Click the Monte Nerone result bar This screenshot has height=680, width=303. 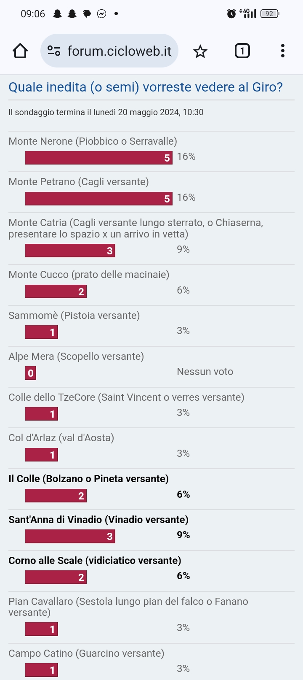tap(99, 158)
